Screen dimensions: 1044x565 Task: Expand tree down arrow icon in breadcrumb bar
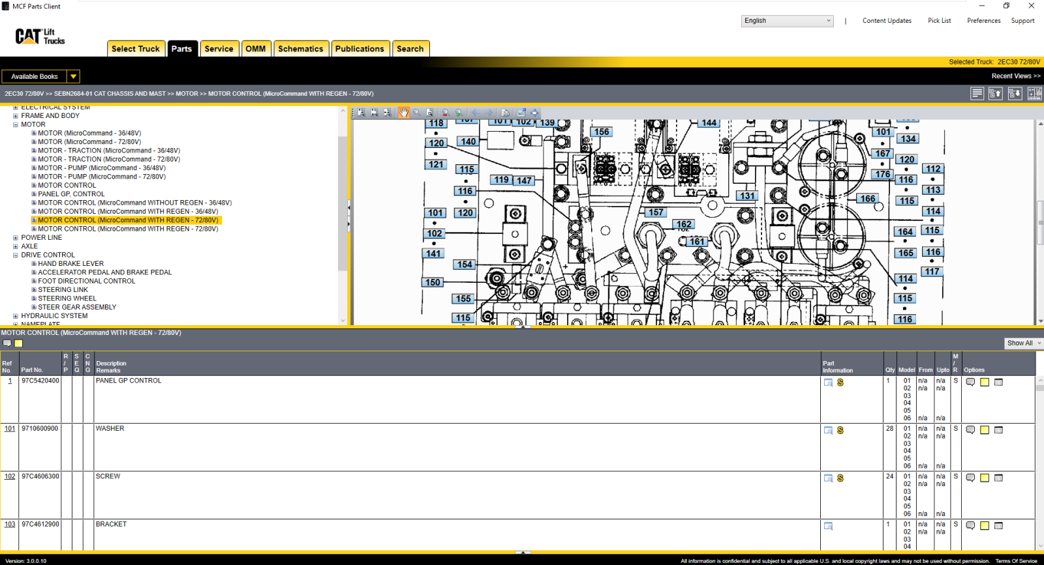(x=1015, y=94)
